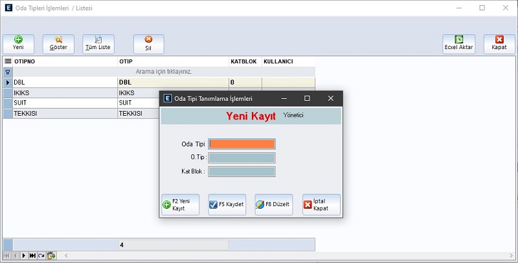Click the Kapat button in the main toolbar
The width and height of the screenshot is (518, 263).
click(x=499, y=44)
